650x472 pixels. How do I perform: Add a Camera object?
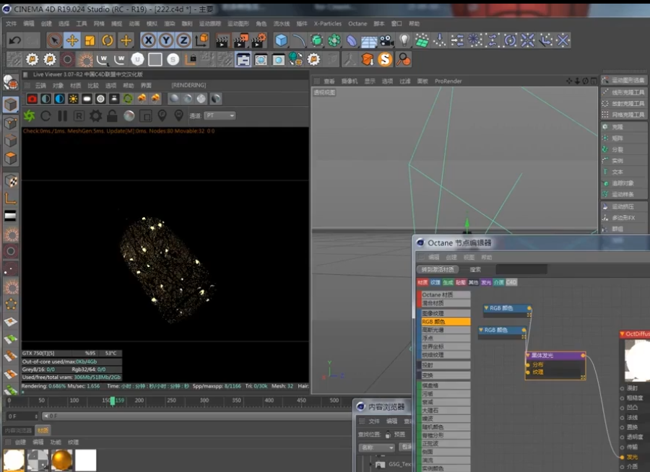click(386, 40)
